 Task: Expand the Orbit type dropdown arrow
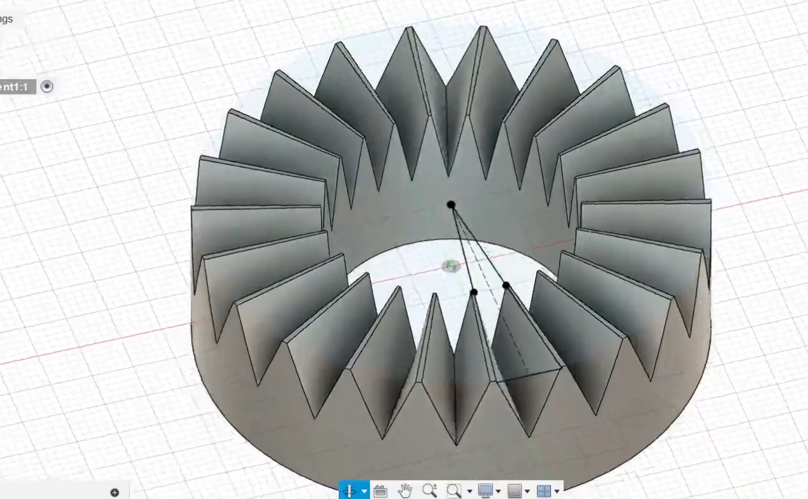[364, 491]
